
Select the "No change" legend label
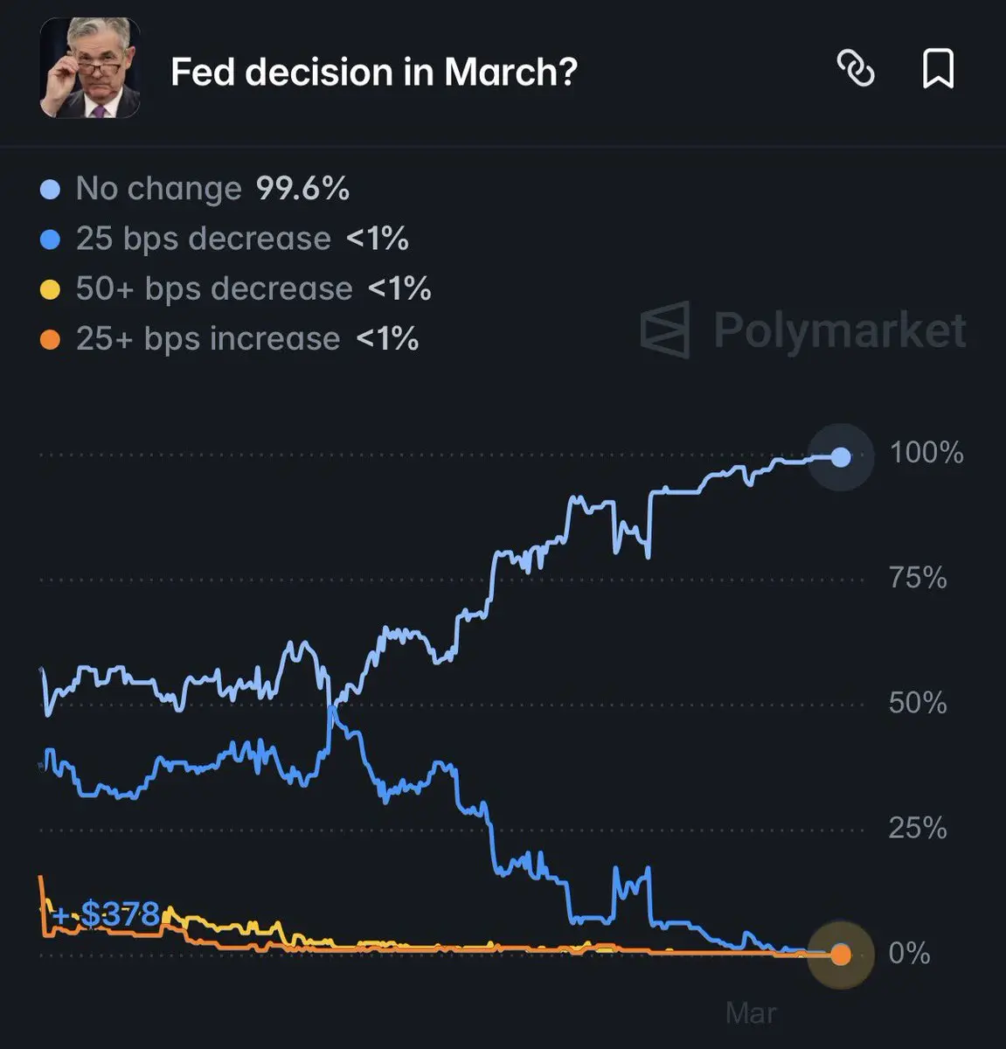coord(158,189)
